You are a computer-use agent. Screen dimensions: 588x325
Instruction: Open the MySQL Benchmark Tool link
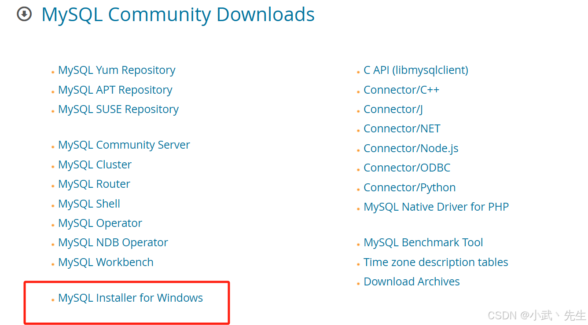pos(423,242)
